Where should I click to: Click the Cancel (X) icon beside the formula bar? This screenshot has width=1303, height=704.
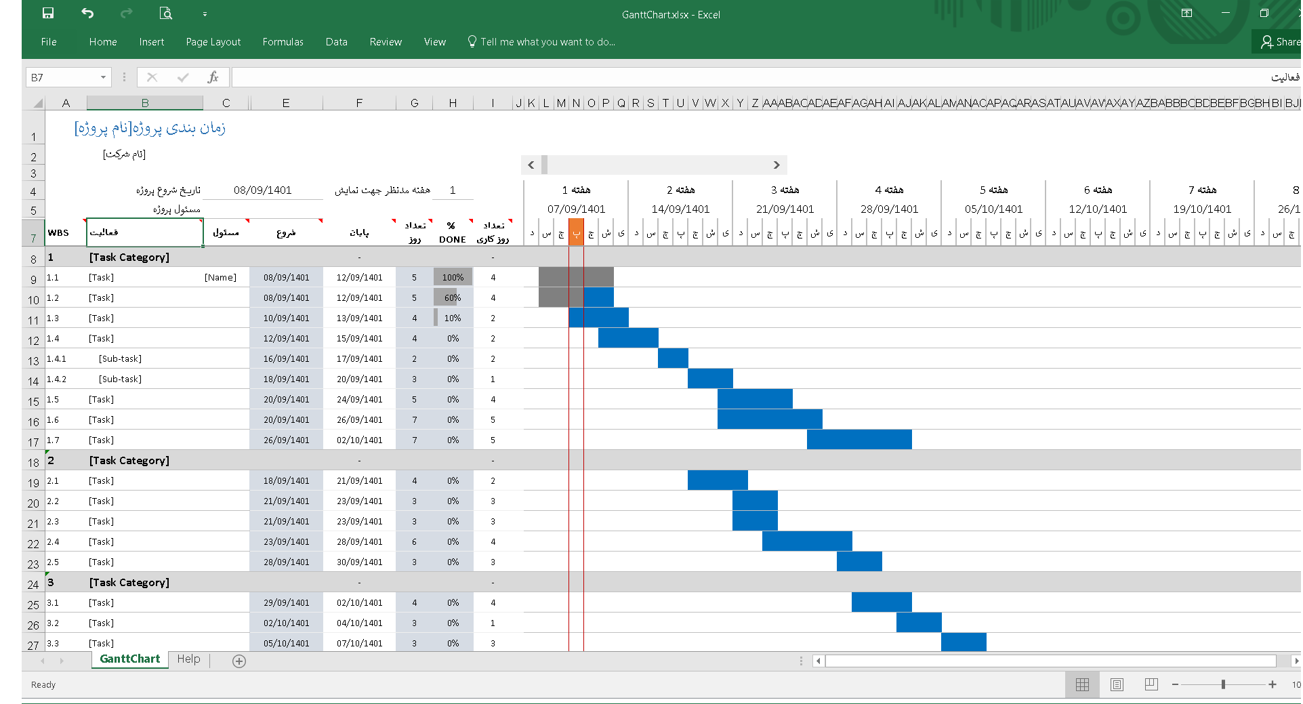coord(152,77)
